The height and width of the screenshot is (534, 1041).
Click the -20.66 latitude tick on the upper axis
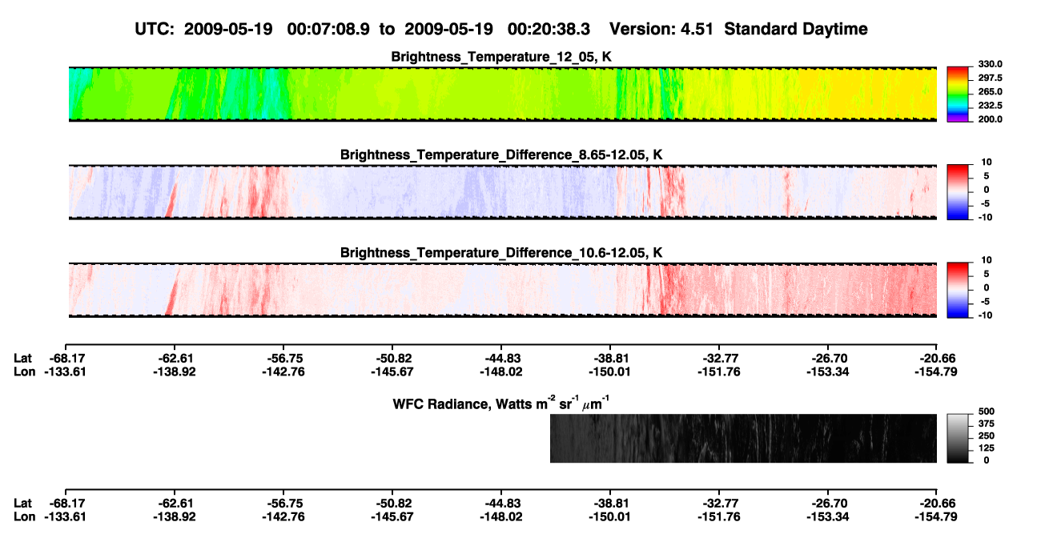[x=936, y=359]
